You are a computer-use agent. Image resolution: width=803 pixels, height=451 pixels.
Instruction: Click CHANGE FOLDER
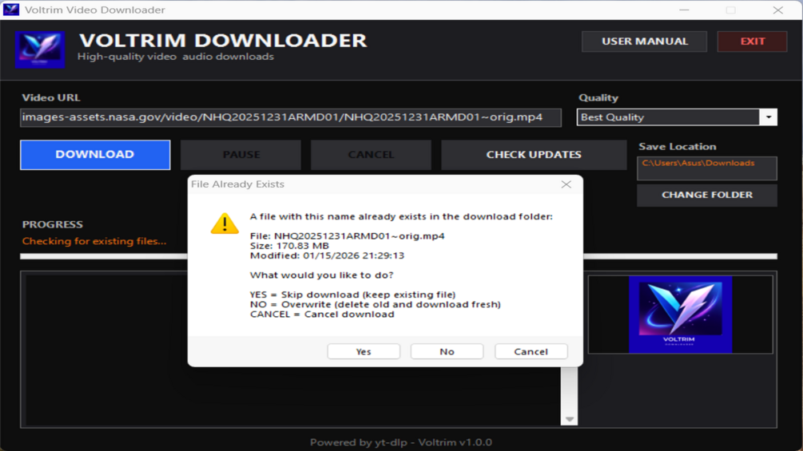point(707,195)
